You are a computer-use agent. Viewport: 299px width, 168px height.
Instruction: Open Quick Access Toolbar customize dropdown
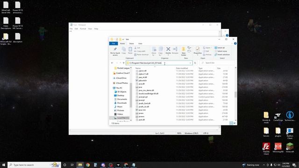point(123,39)
